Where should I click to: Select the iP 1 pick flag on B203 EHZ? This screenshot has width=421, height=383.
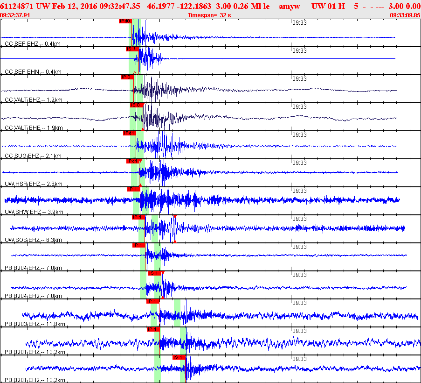point(153,301)
